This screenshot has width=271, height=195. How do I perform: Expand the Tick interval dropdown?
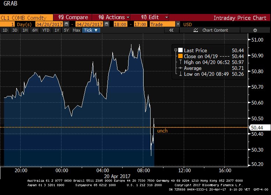coord(91,30)
